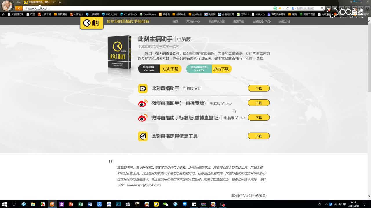Download 高清炫动版 Ver 2.0.0 via 点击下载

(x=170, y=69)
